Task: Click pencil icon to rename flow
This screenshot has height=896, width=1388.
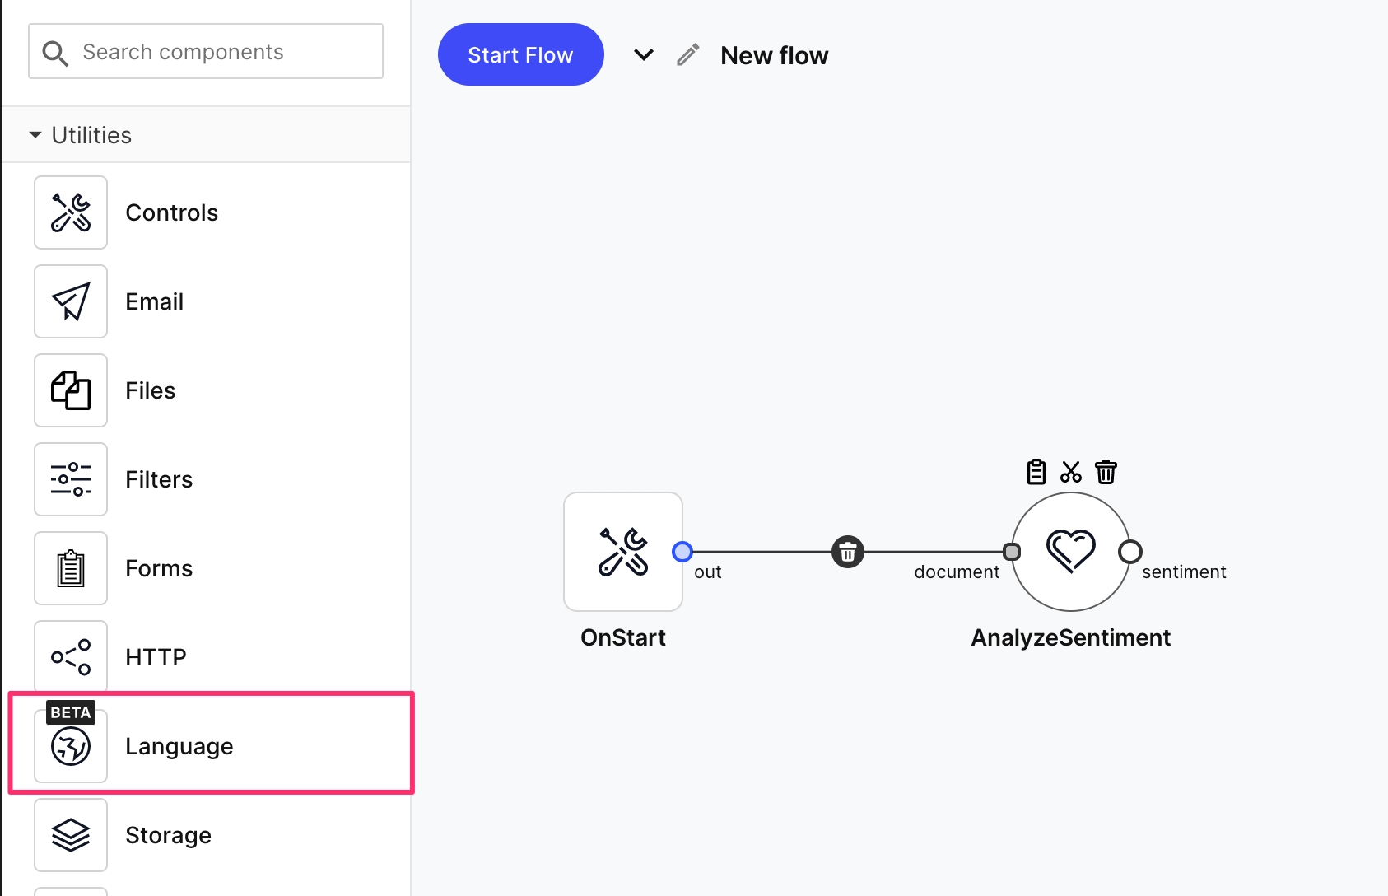Action: click(x=688, y=55)
